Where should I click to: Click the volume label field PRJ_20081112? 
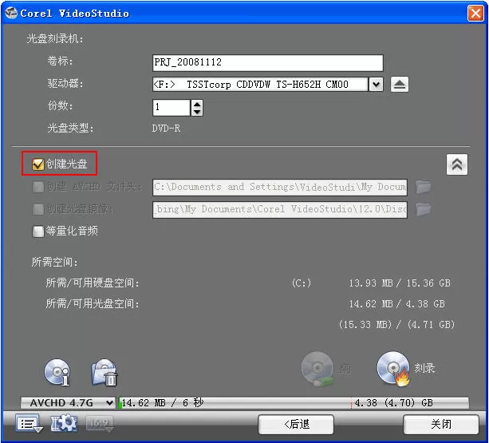pyautogui.click(x=267, y=62)
